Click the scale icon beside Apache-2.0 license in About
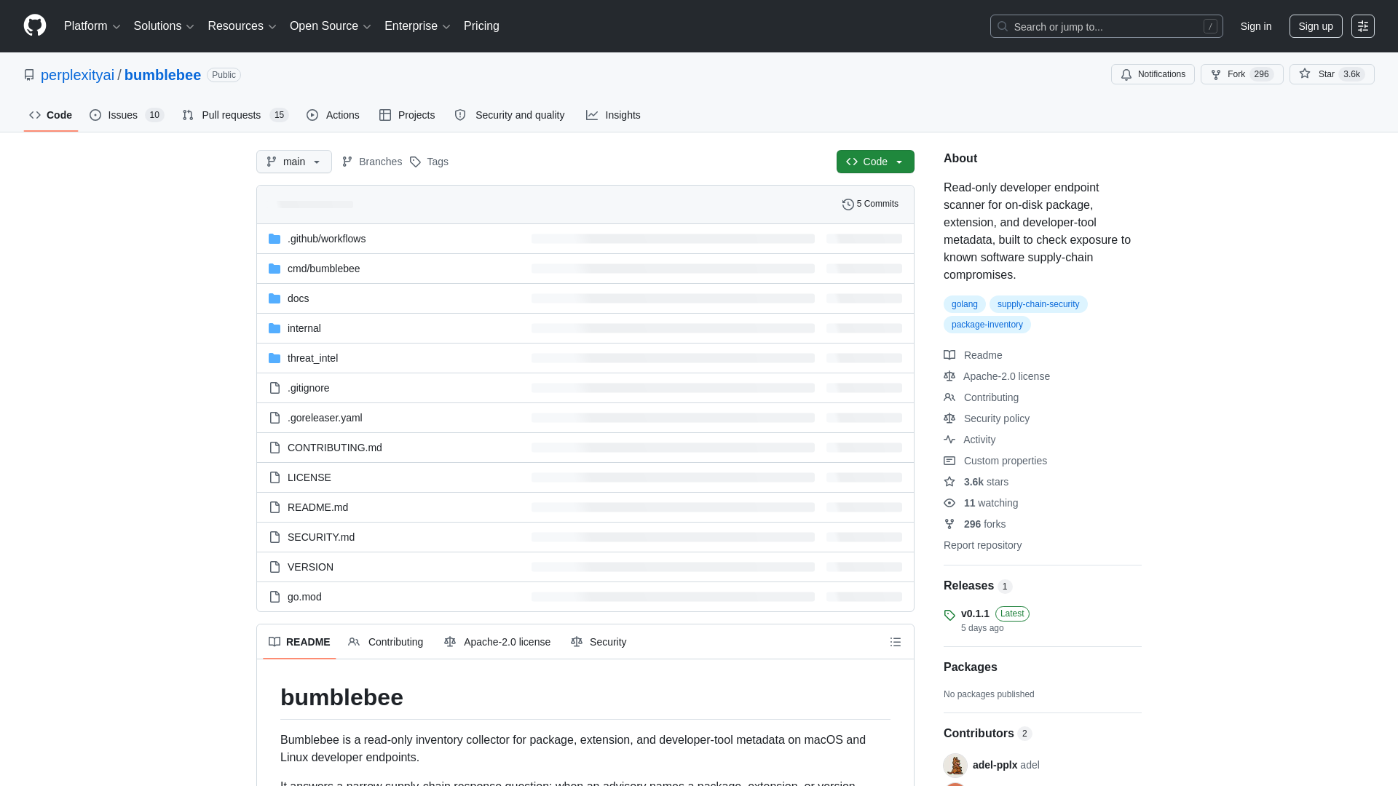This screenshot has width=1398, height=786. (949, 376)
